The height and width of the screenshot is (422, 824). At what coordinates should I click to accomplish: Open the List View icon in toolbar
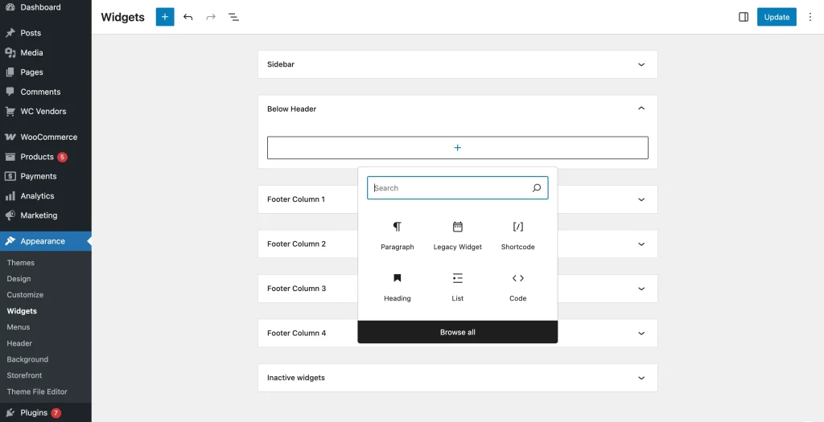tap(233, 17)
